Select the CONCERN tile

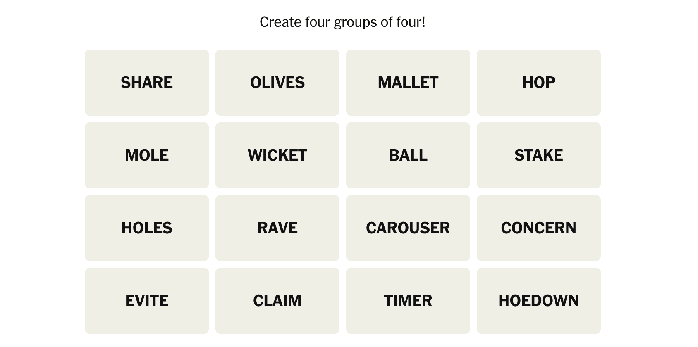(x=538, y=228)
